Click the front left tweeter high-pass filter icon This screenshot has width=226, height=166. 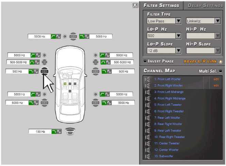[33, 55]
